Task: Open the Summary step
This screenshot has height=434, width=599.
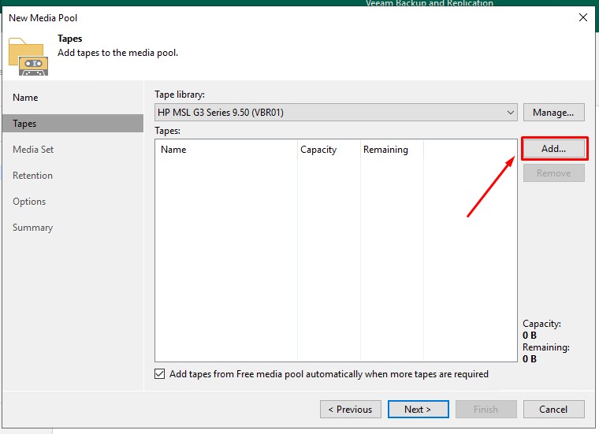Action: tap(32, 228)
